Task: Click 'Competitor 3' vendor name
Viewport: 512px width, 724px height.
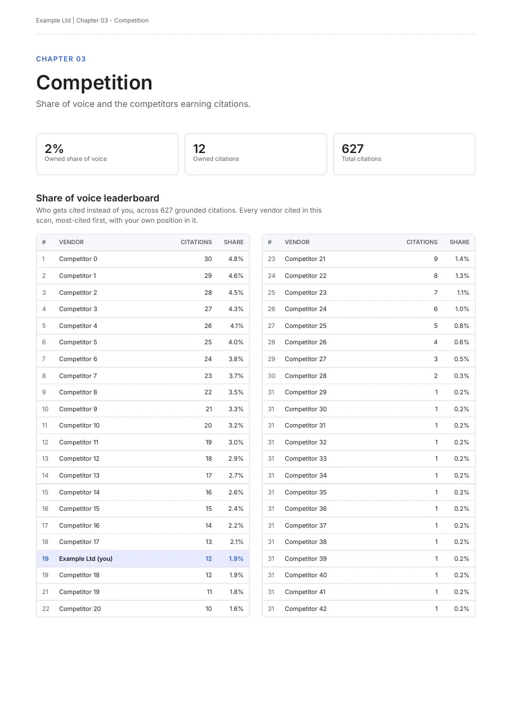Action: coord(78,309)
